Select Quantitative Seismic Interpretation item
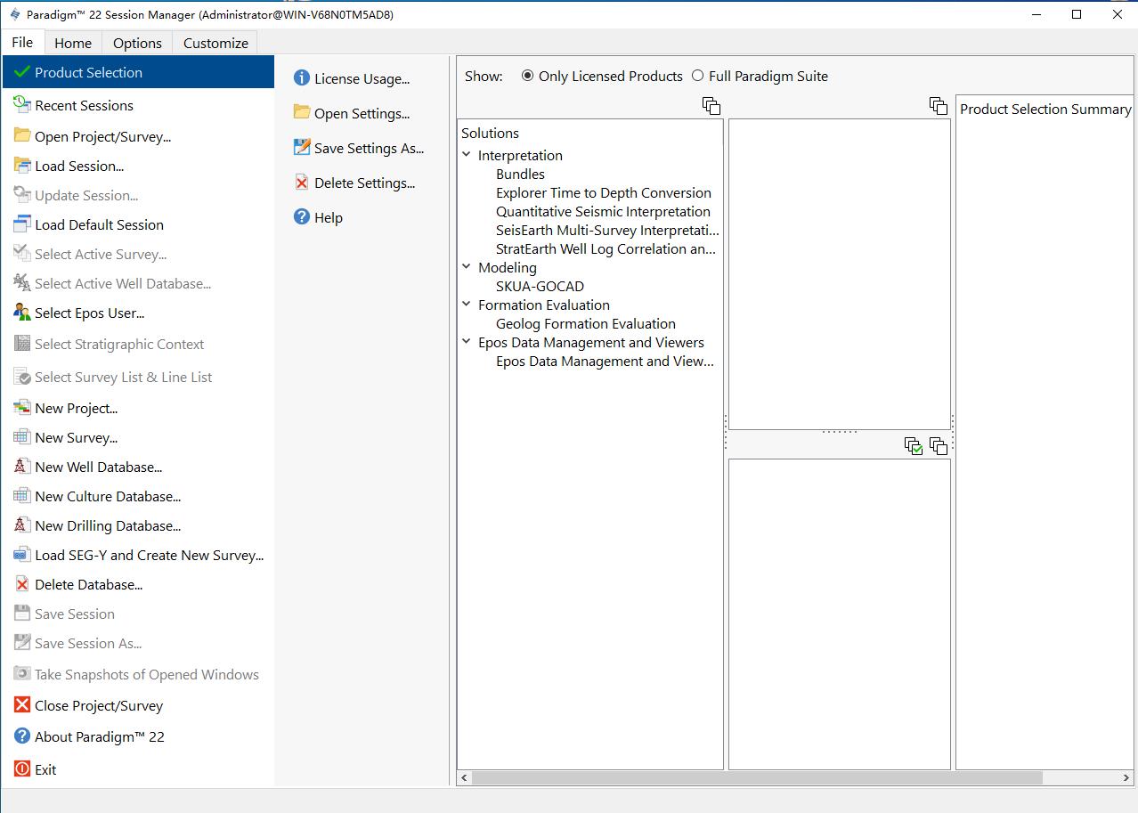This screenshot has width=1138, height=813. (603, 211)
